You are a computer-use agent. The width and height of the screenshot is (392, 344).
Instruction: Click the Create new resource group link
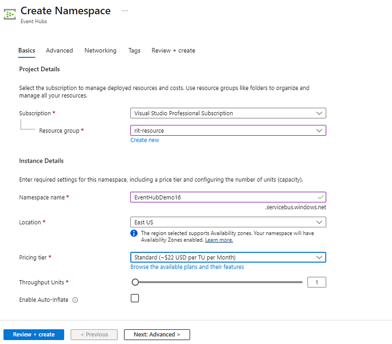click(x=145, y=140)
